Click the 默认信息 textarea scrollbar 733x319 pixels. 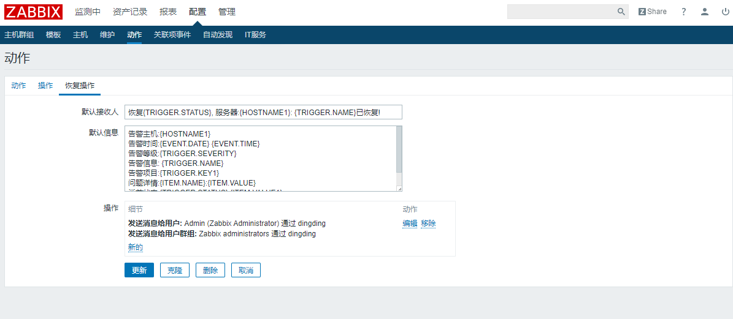399,150
